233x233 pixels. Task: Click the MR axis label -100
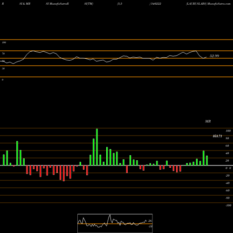(x=228, y=206)
